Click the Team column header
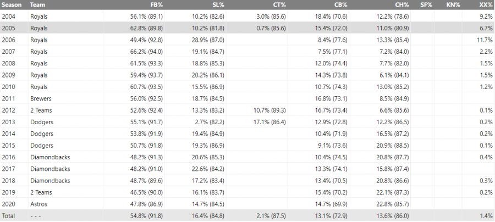The height and width of the screenshot is (222, 495). tap(38, 4)
